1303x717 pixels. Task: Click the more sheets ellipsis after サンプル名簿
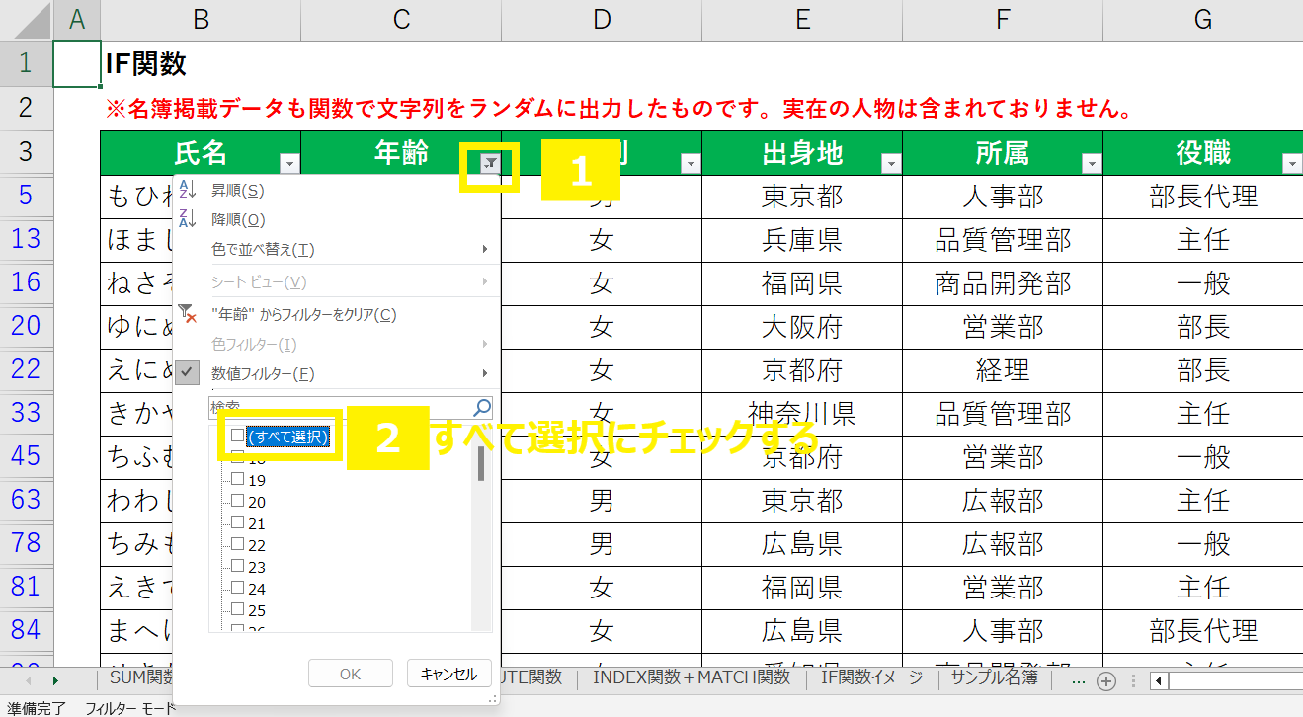click(x=1078, y=679)
